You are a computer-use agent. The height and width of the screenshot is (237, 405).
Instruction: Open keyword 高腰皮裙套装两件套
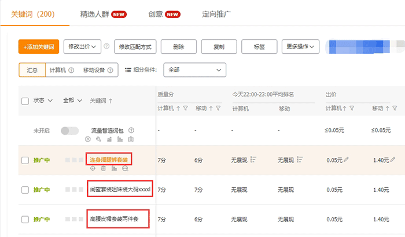[x=119, y=220]
